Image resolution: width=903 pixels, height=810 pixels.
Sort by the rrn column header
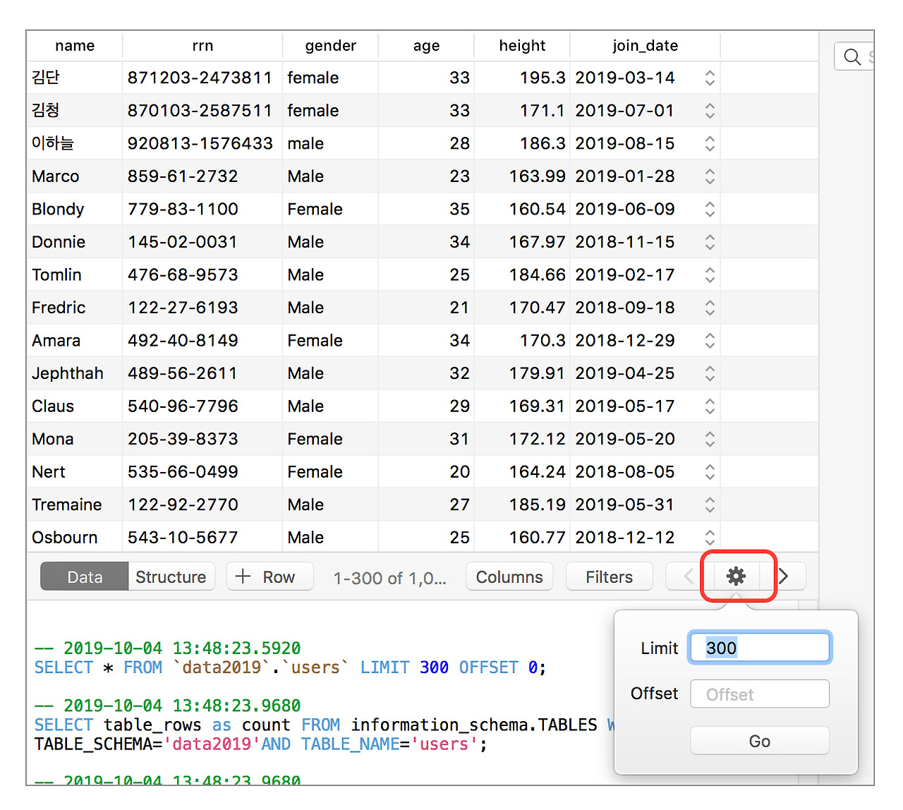click(202, 46)
